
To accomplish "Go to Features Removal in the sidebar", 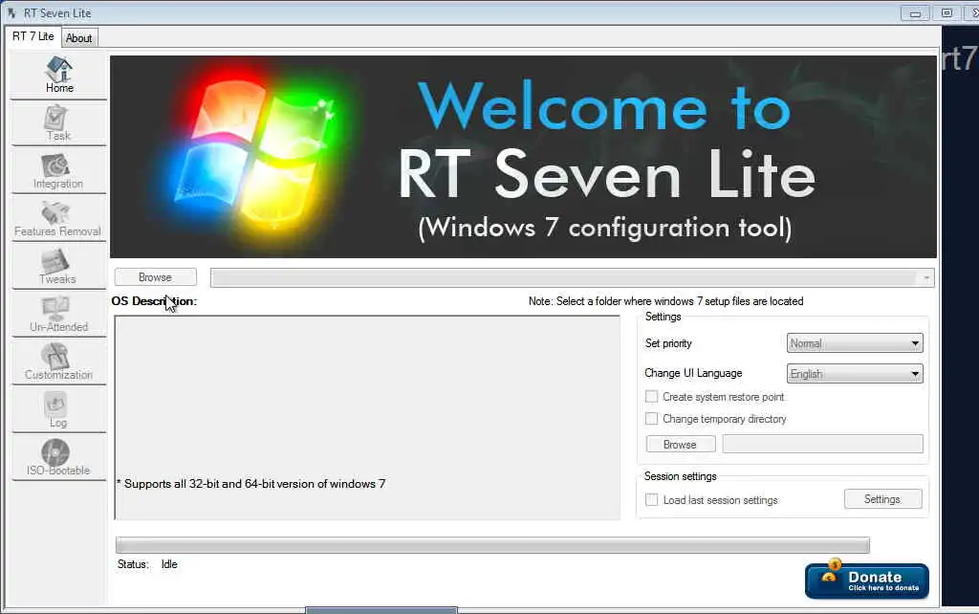I will pyautogui.click(x=58, y=219).
